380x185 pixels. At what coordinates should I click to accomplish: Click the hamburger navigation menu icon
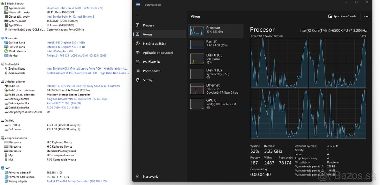pos(137,16)
